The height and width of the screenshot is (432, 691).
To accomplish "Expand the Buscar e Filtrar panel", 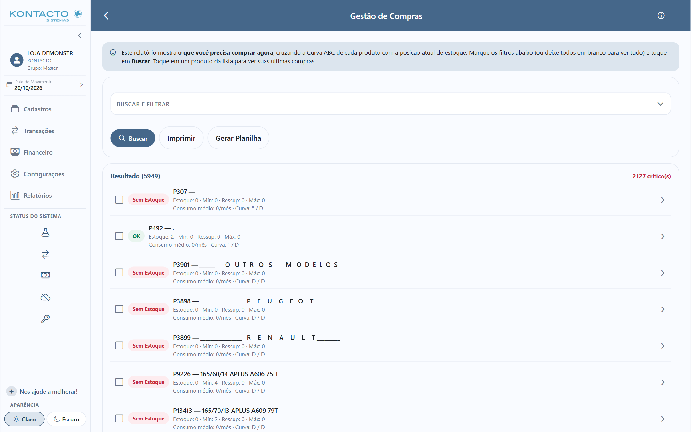I will [391, 104].
